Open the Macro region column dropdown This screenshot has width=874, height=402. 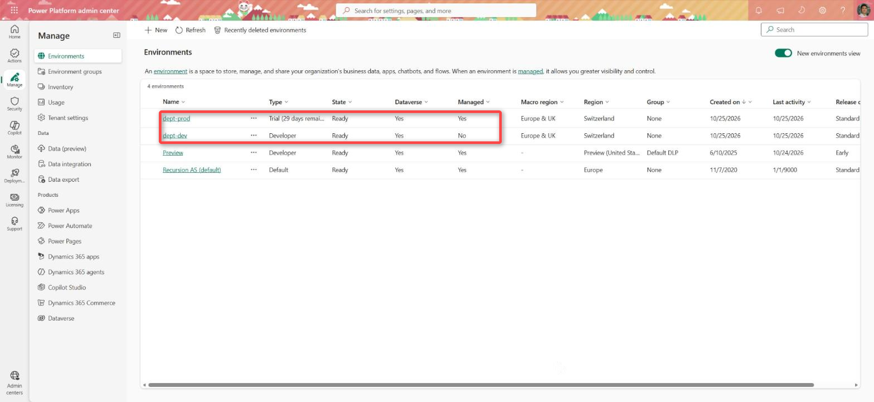click(x=542, y=102)
